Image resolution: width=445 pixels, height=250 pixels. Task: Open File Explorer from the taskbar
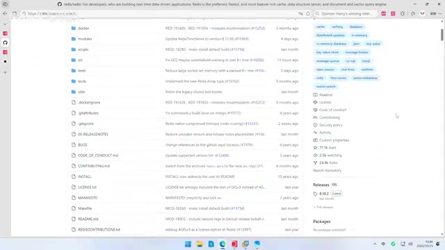point(200,244)
